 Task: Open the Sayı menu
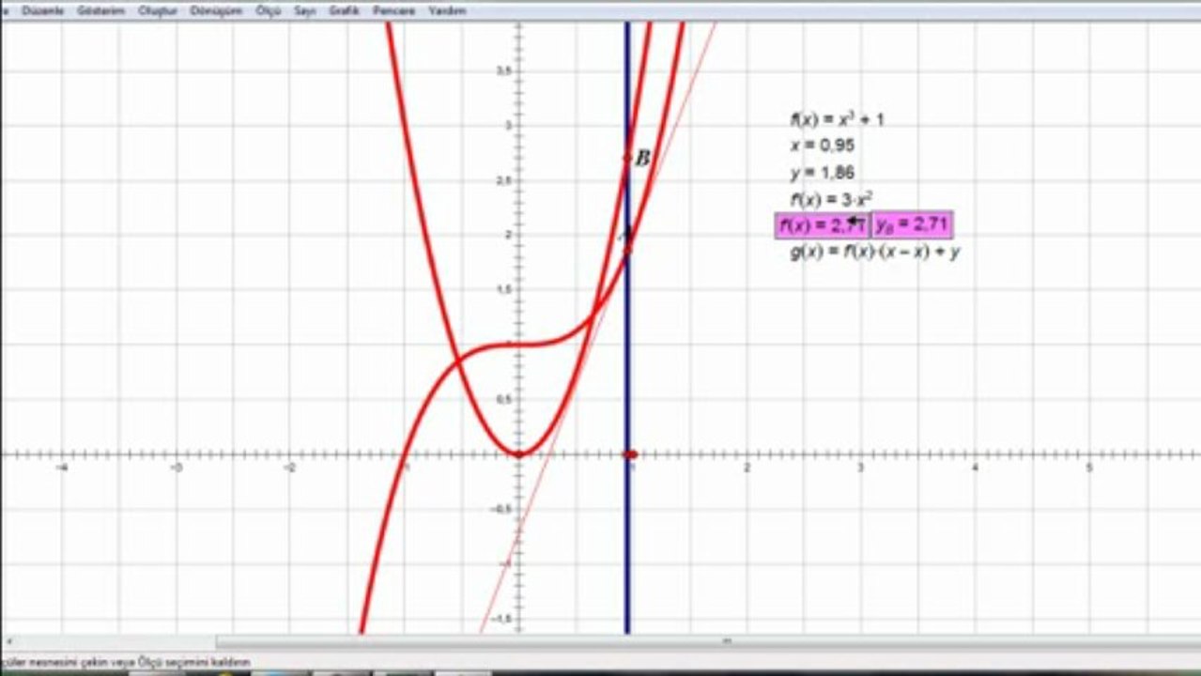pos(305,10)
